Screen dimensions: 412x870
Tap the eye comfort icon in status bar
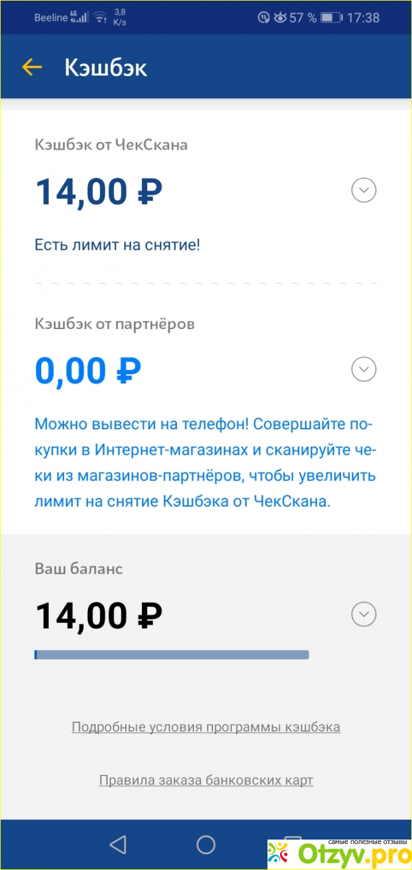click(280, 18)
